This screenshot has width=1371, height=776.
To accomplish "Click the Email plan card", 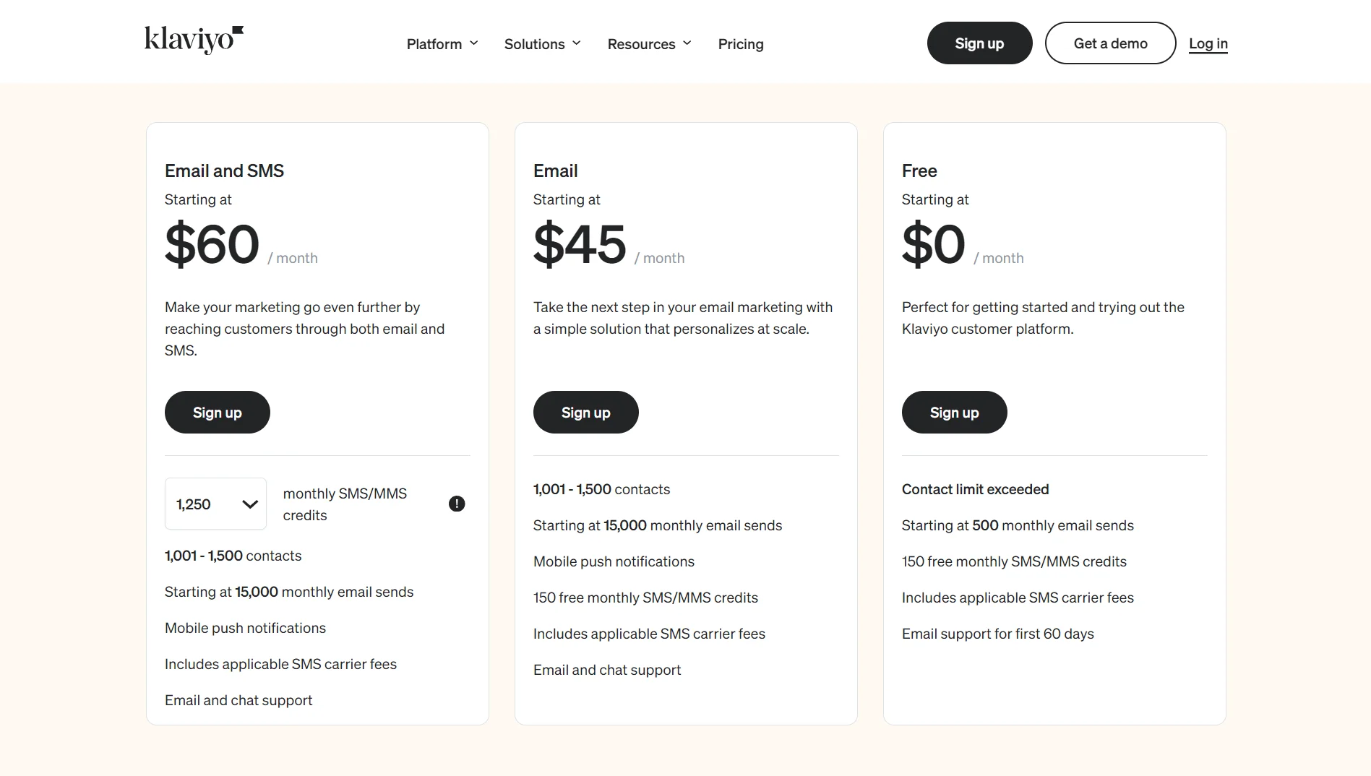I will pyautogui.click(x=685, y=423).
